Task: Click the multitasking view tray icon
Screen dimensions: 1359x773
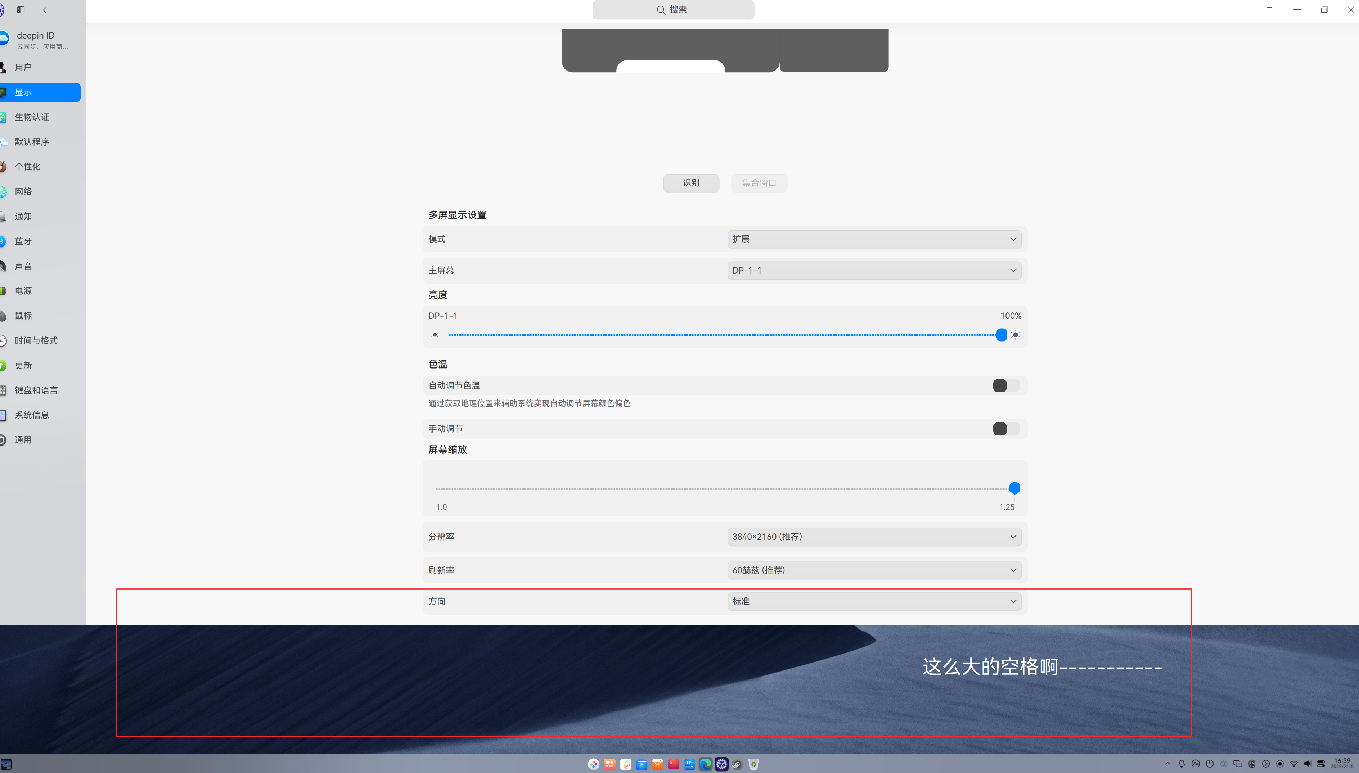Action: [1237, 764]
